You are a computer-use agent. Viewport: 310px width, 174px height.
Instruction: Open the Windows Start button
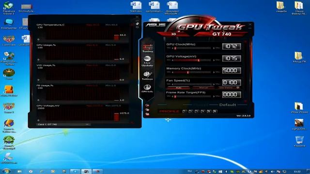pos(6,171)
